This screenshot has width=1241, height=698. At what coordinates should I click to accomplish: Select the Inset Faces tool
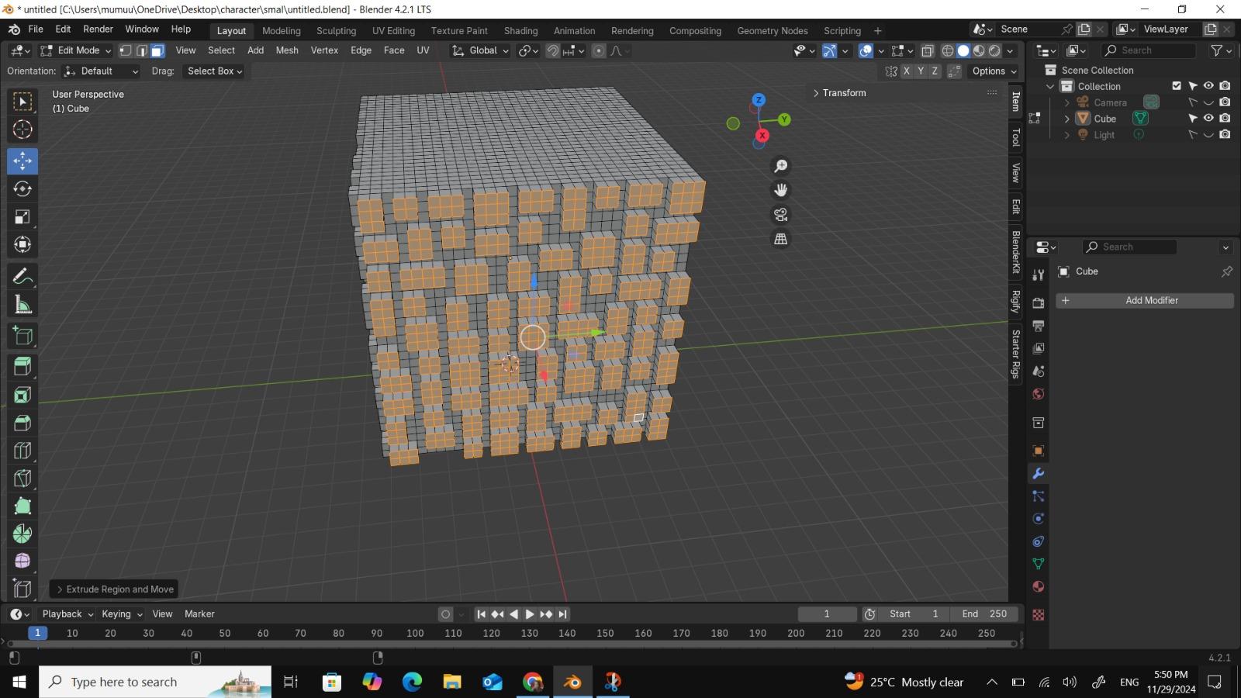[x=22, y=395]
